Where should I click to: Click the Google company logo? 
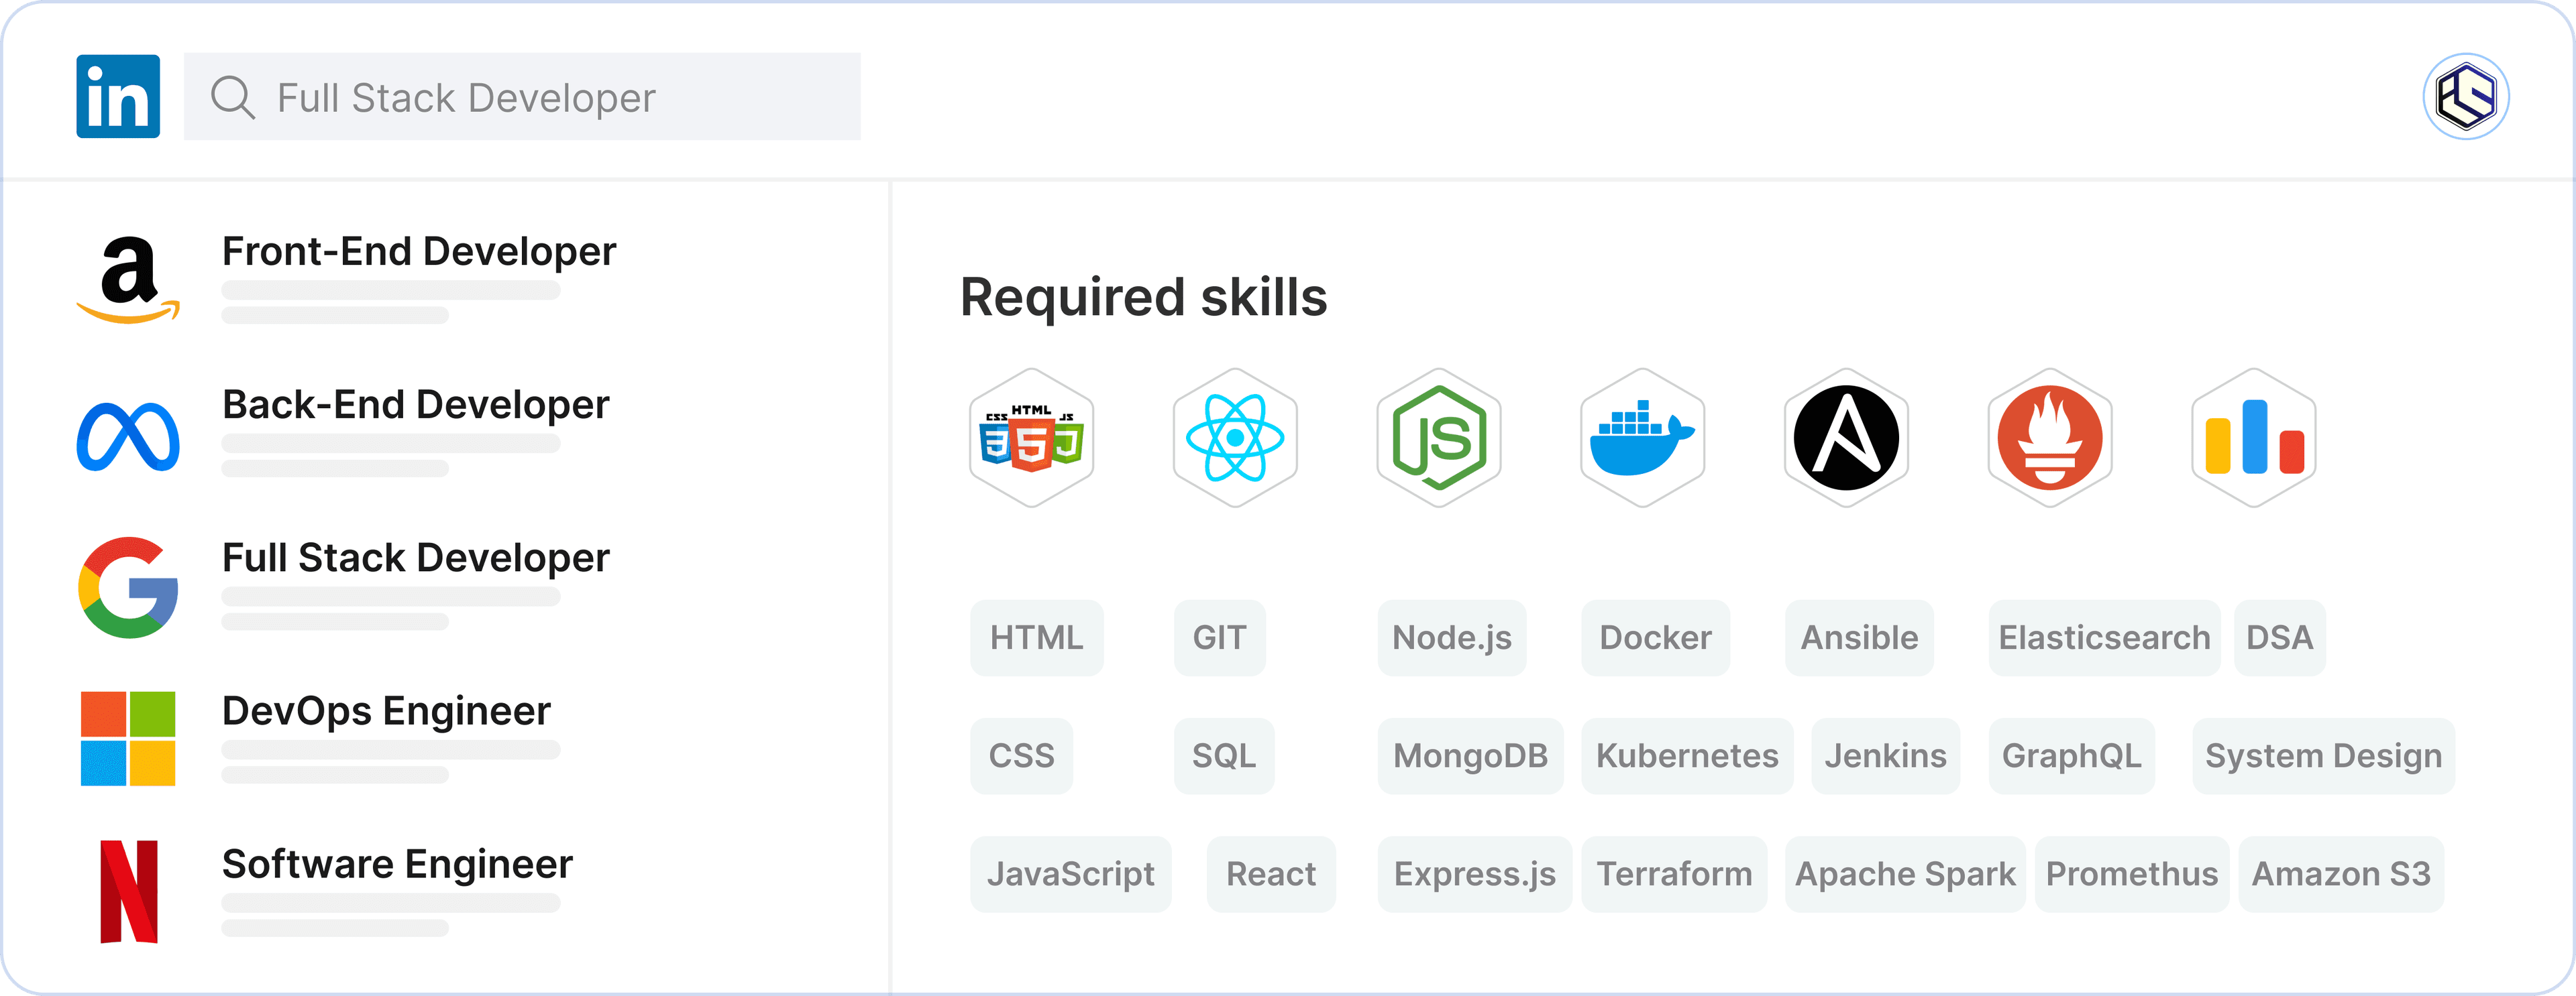128,587
